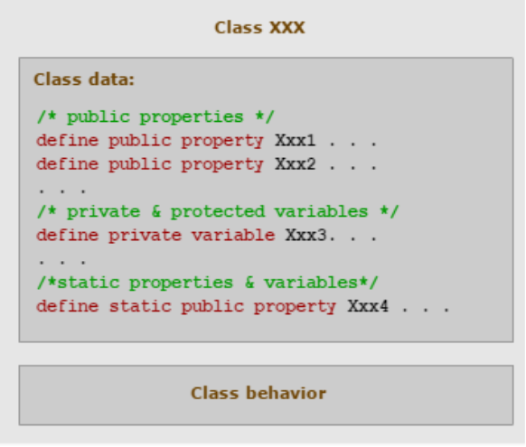Select the define public property Xxx1 line
The image size is (526, 447).
click(207, 141)
